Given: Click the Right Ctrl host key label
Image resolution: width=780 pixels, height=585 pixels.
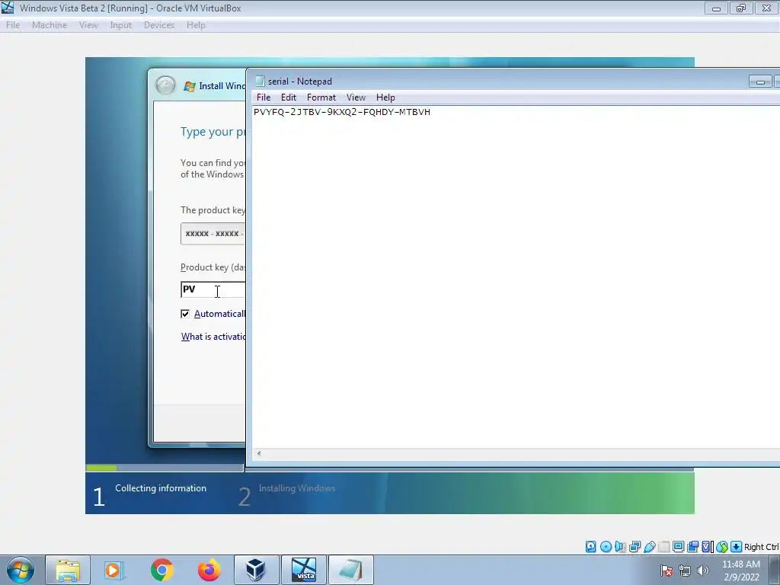Looking at the screenshot, I should point(762,547).
